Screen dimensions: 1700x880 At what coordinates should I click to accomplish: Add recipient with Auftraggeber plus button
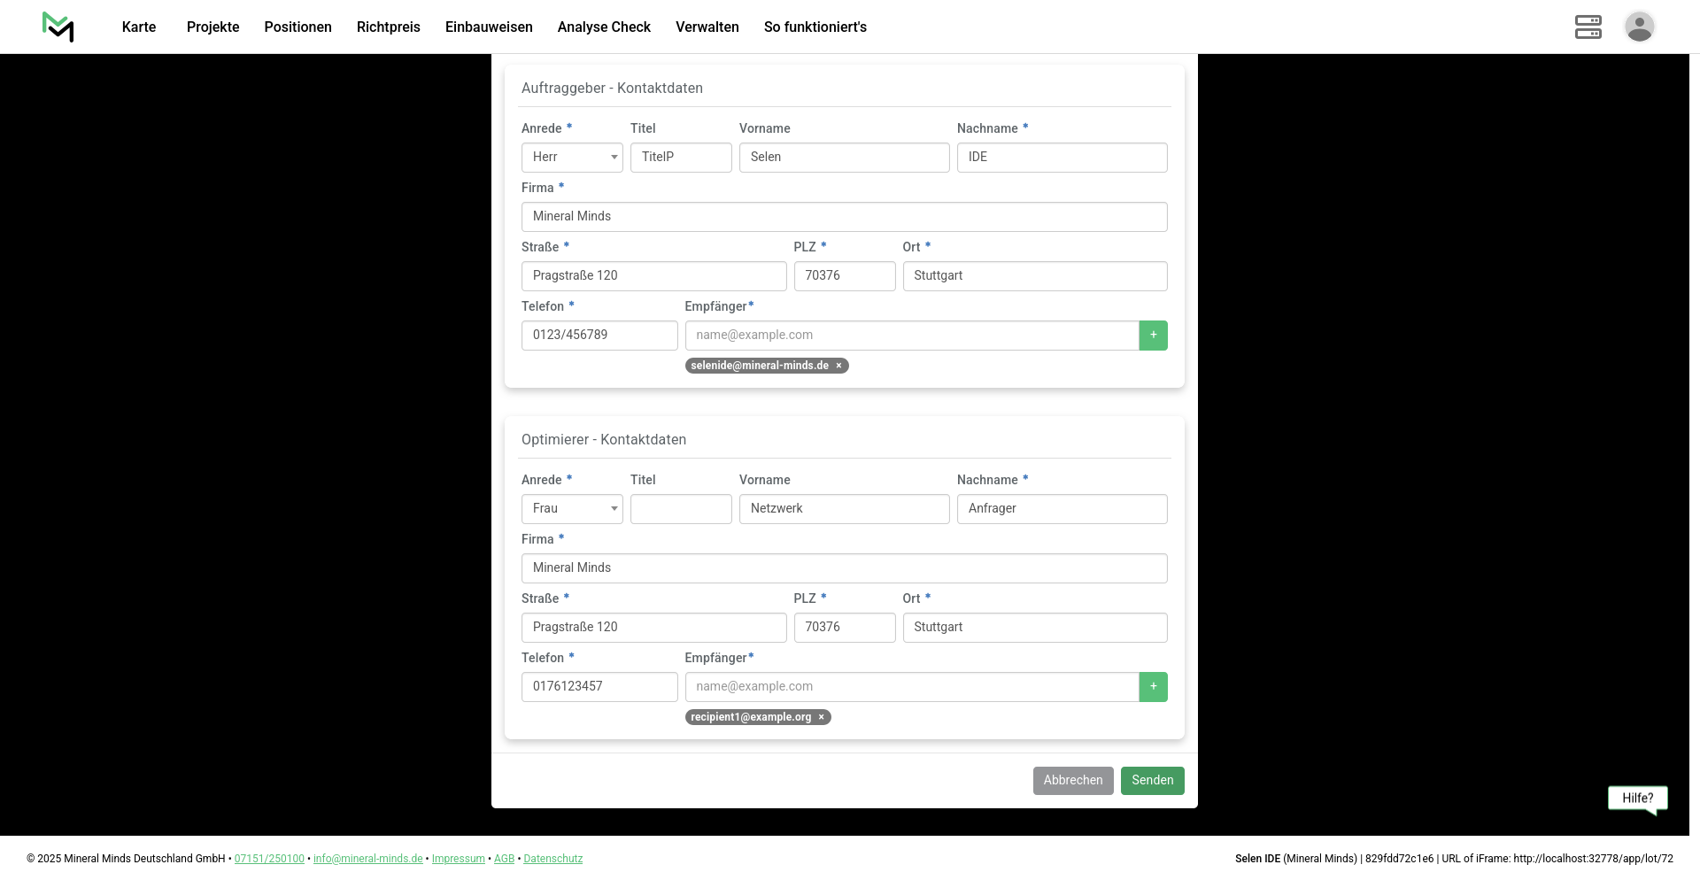click(1153, 336)
